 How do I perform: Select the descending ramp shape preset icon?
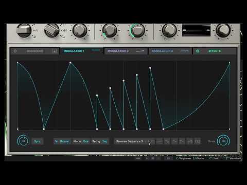click(182, 141)
